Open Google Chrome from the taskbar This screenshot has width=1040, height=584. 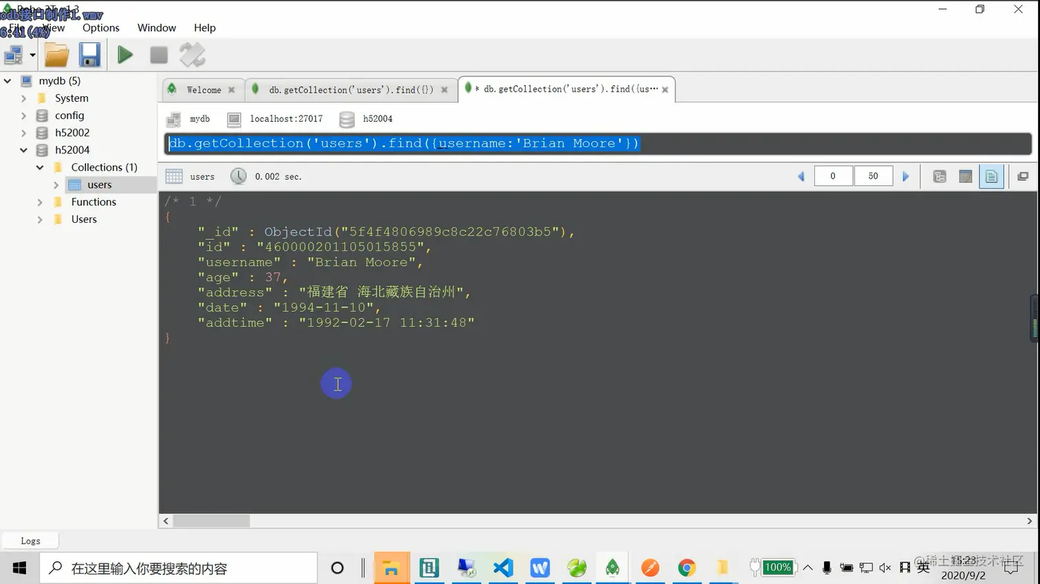(686, 568)
